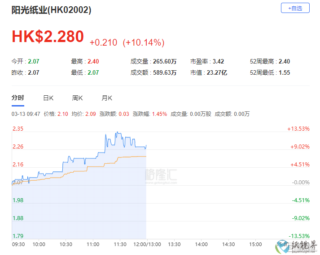
Task: Click the 1.98 price axis label
Action: 18,200
